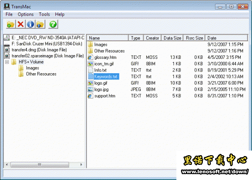Click the logo.gif file icon
The height and width of the screenshot is (180, 252).
(x=90, y=83)
